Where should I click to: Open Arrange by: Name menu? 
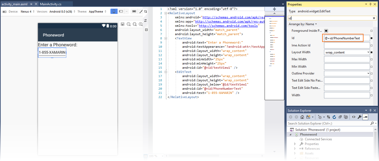(303, 24)
